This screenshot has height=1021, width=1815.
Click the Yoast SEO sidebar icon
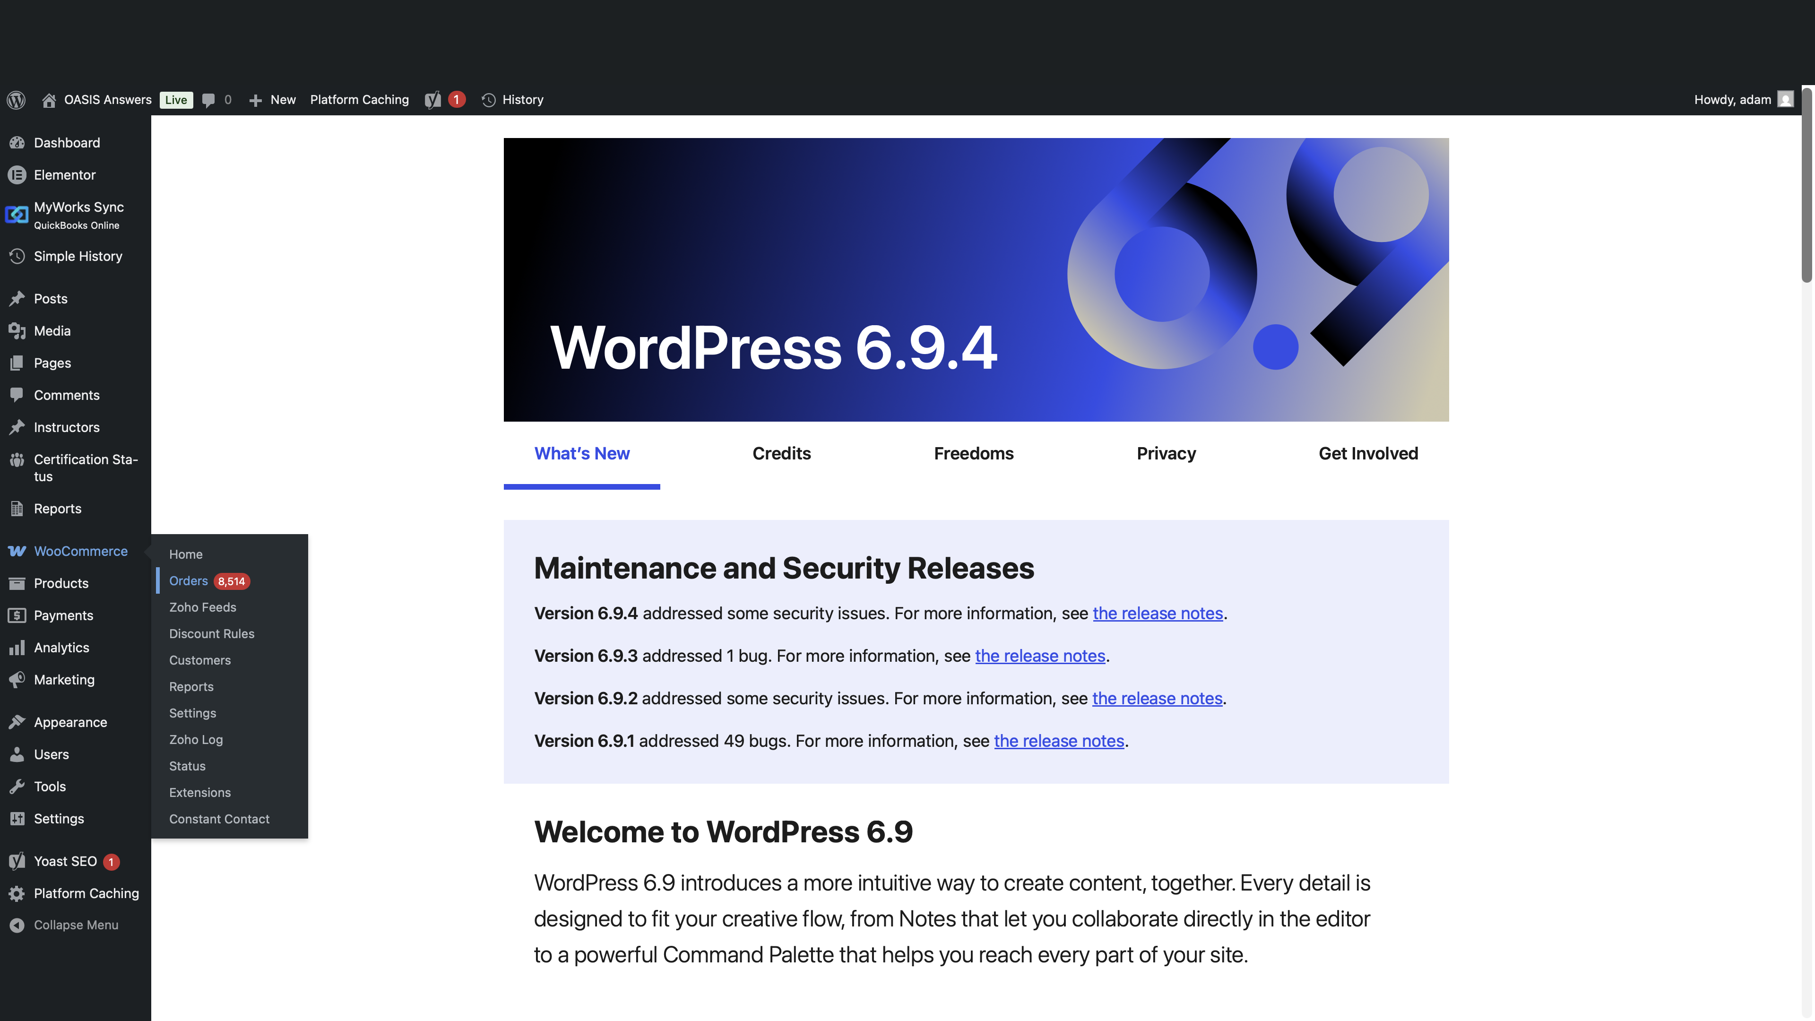pos(17,861)
